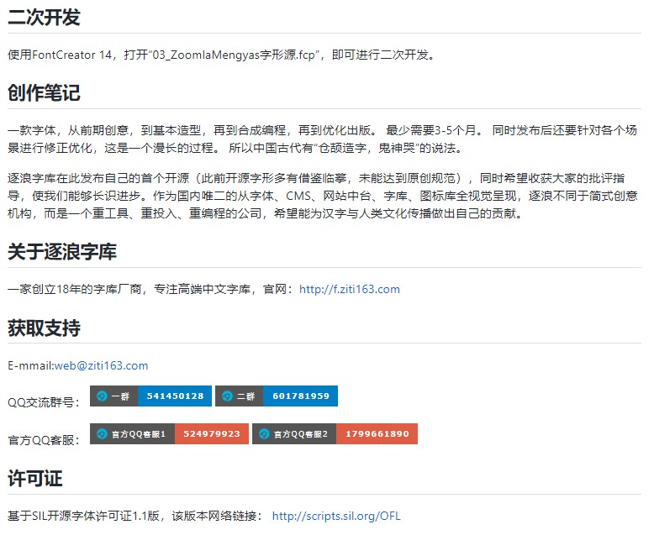Click the QQ icon in the 二群 badge

coord(227,396)
